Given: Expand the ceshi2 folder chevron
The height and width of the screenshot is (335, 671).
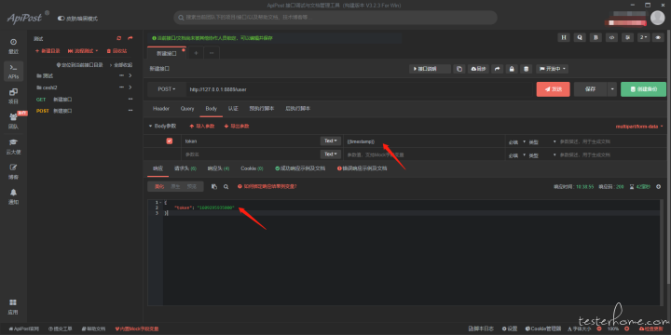Looking at the screenshot, I should click(130, 87).
